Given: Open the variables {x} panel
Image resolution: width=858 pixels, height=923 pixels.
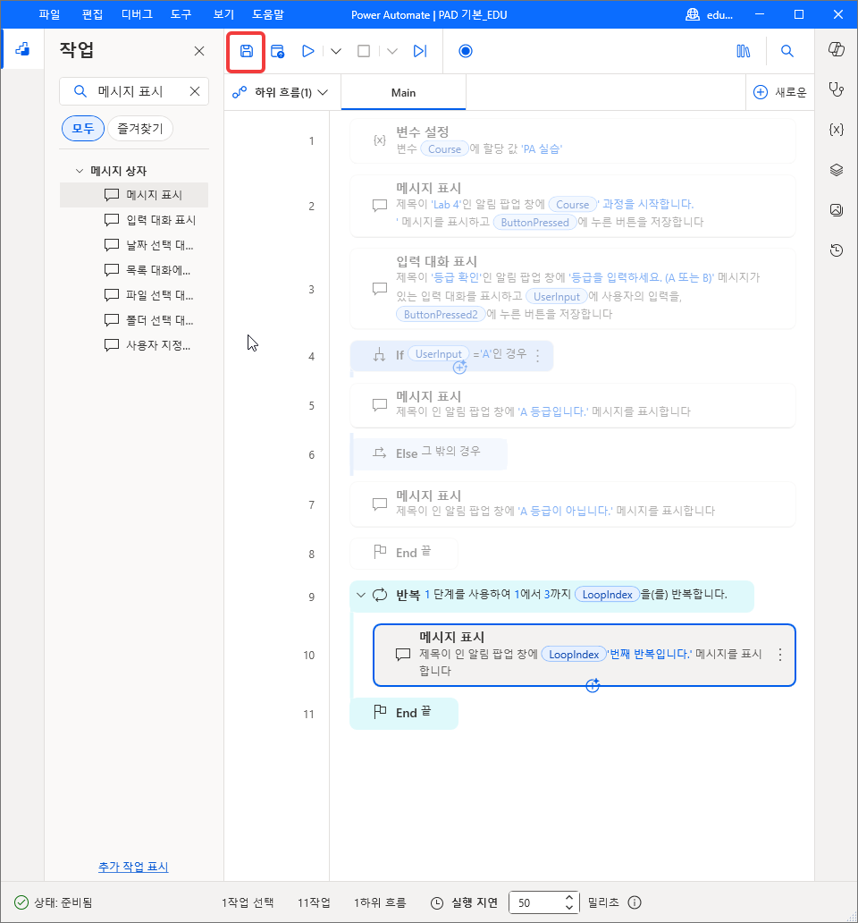Looking at the screenshot, I should 837,130.
